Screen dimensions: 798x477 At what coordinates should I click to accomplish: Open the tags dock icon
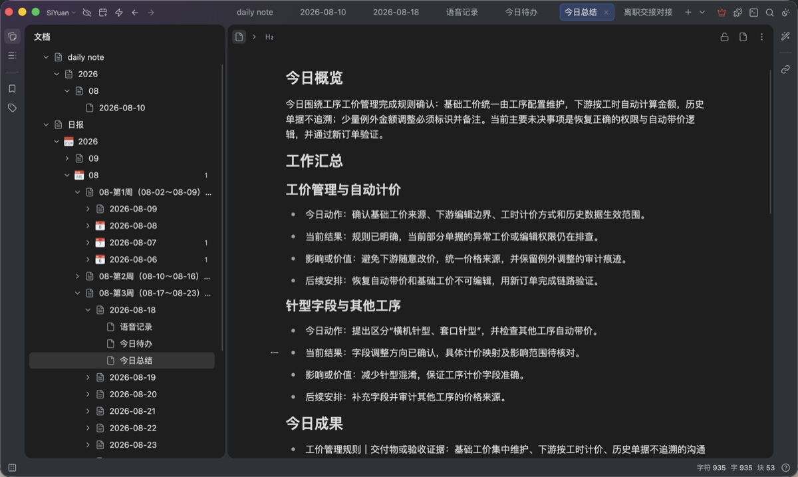[x=12, y=107]
